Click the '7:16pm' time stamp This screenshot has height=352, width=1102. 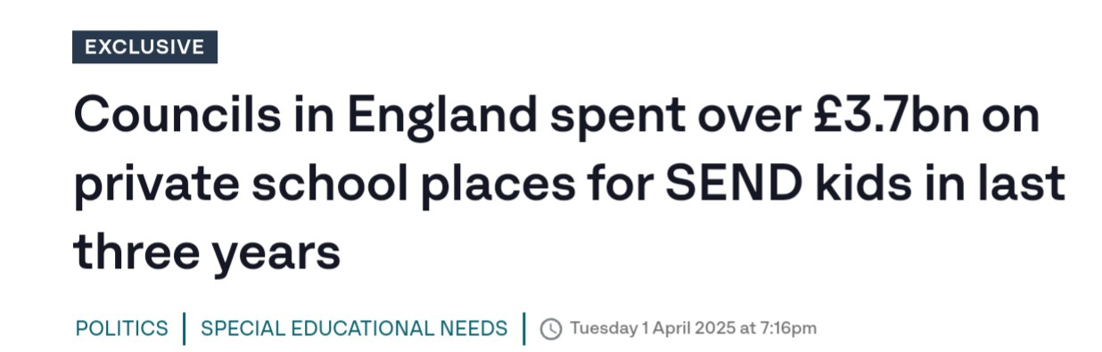pos(789,328)
